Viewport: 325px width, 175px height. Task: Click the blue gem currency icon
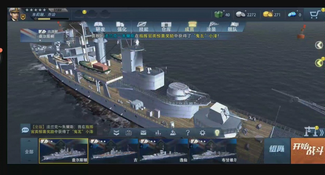(292, 15)
